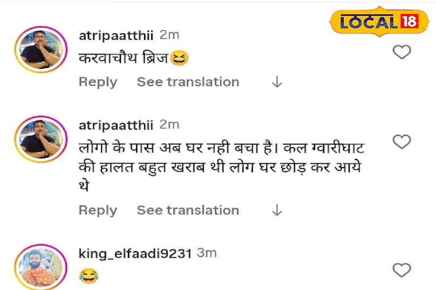The image size is (436, 290).
Task: Expand down arrow under "करवाचौथ ब्रिज" comment
Action: click(277, 82)
